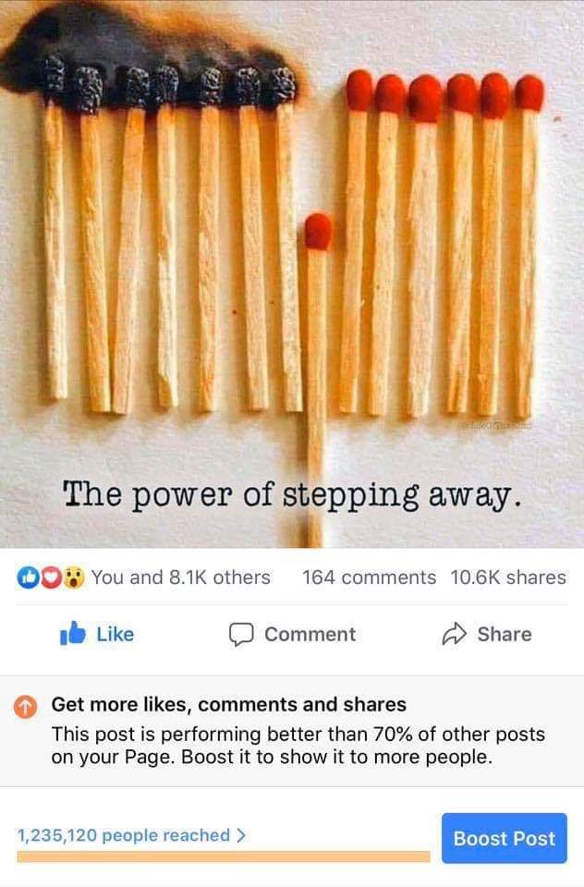The height and width of the screenshot is (887, 584).
Task: Select the Share label
Action: click(x=505, y=634)
